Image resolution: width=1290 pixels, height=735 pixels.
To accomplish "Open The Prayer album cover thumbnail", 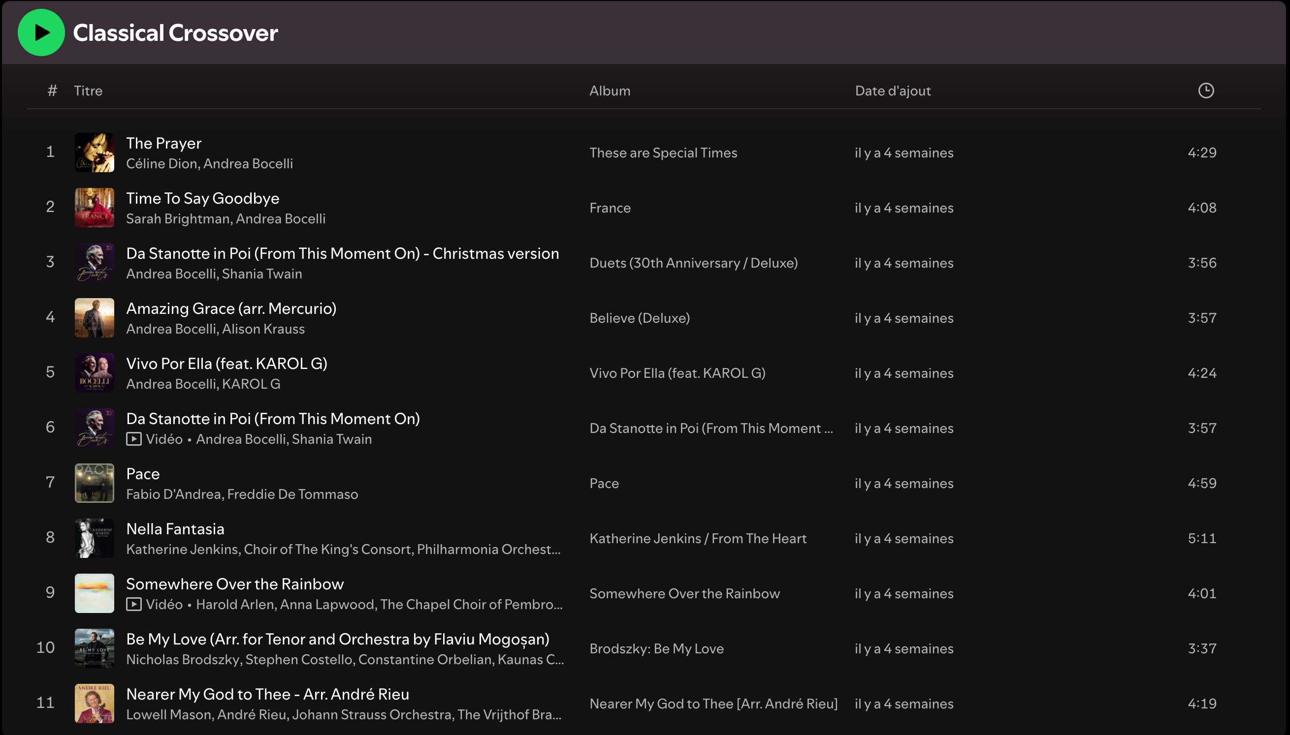I will pos(95,153).
